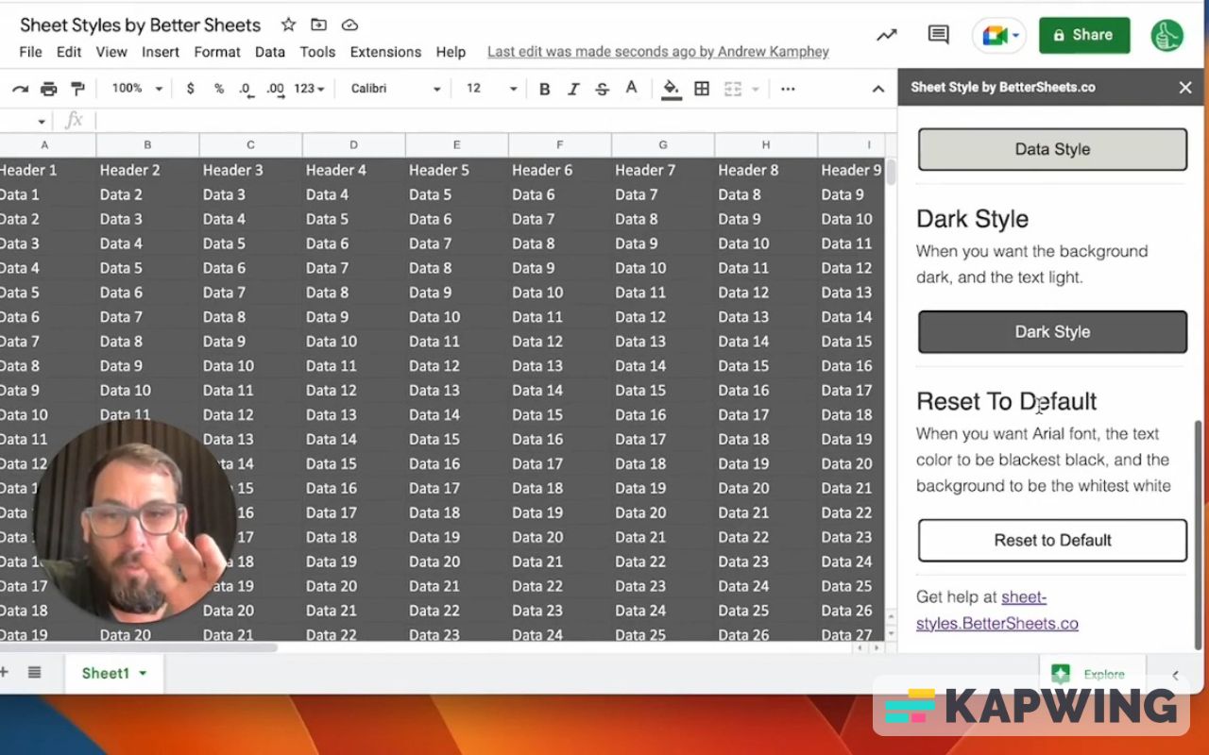Open the merge cells dropdown arrow
The image size is (1209, 755).
[755, 90]
